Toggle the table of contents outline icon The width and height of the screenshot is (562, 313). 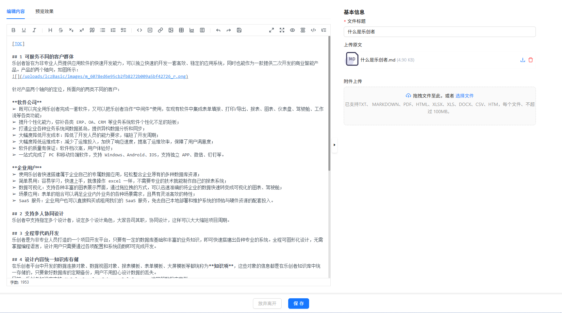tap(324, 30)
